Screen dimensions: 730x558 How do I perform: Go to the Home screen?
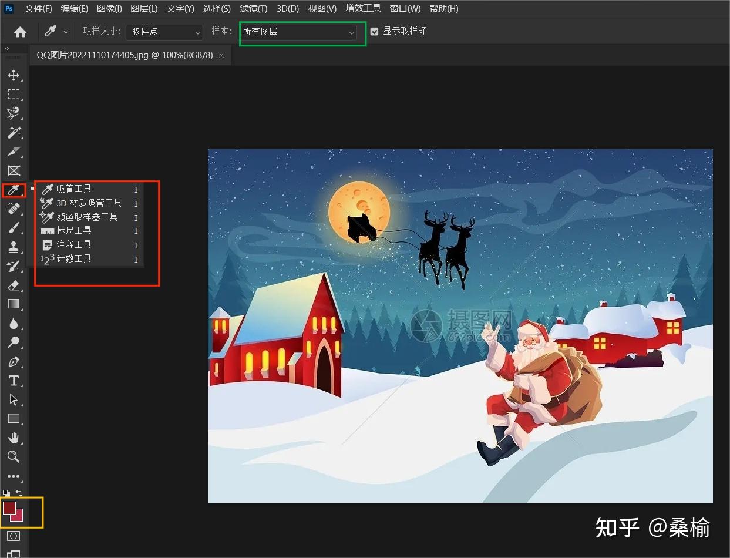point(20,32)
